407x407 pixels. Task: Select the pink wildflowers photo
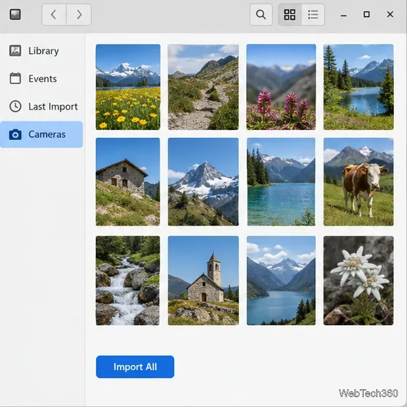[281, 87]
